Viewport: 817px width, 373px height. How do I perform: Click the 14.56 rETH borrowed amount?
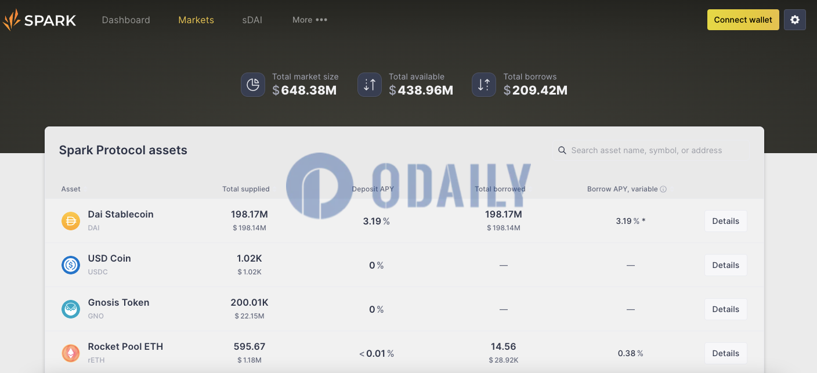[x=504, y=346]
